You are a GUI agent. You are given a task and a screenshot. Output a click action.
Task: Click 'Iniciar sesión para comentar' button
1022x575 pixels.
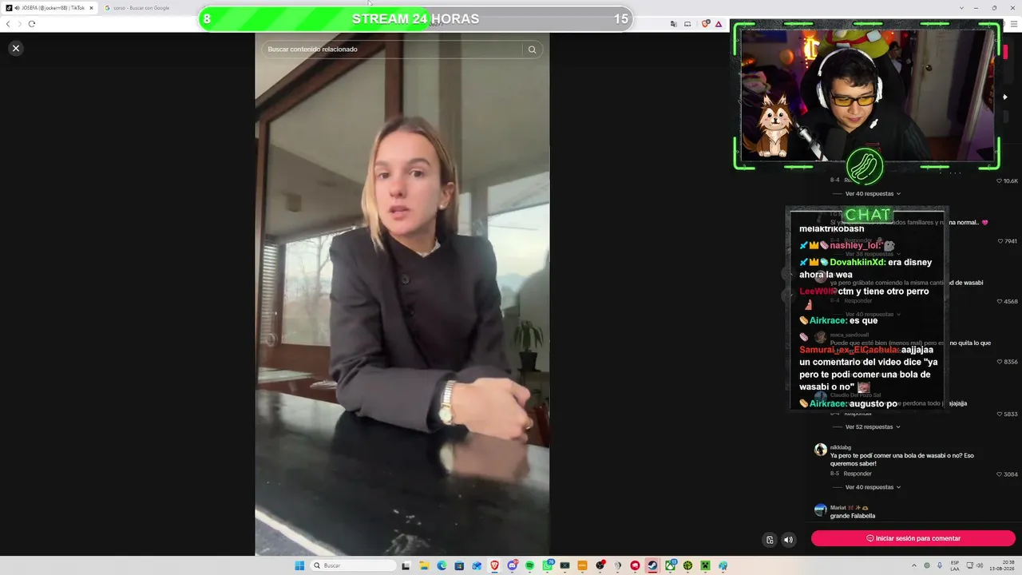pyautogui.click(x=913, y=538)
